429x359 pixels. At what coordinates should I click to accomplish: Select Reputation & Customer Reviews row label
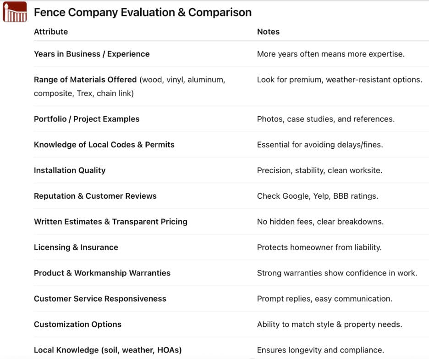(x=95, y=196)
